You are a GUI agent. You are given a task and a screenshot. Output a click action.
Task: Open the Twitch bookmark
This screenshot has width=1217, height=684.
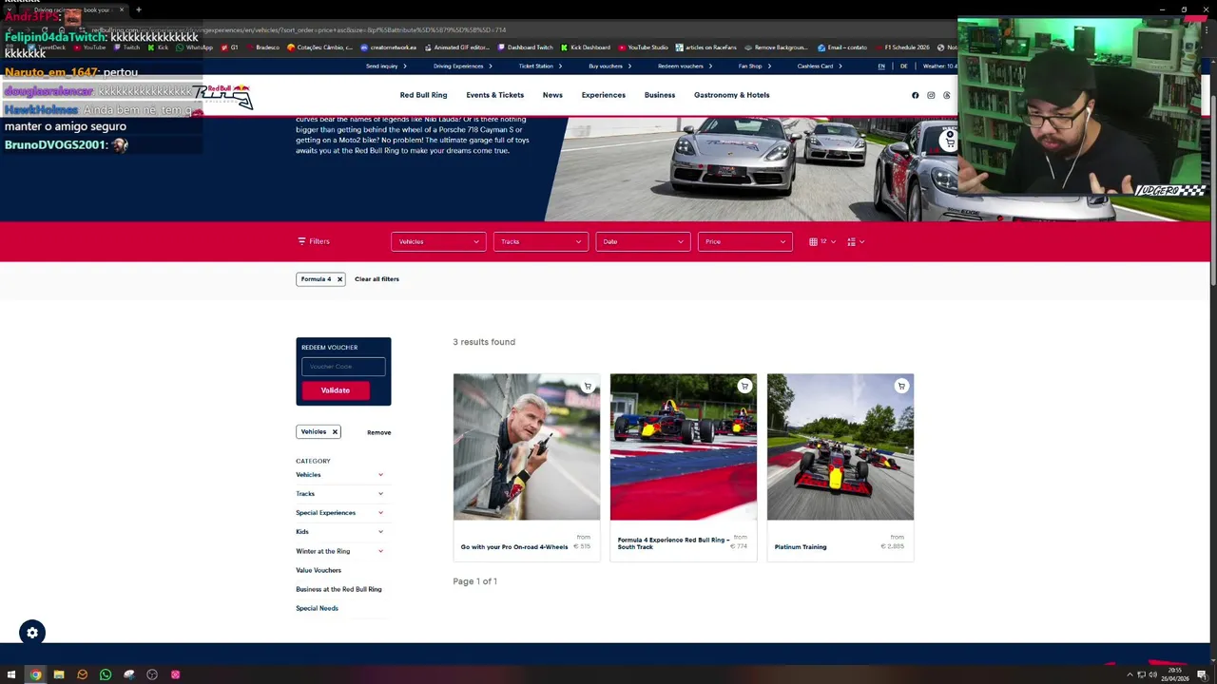(x=126, y=47)
